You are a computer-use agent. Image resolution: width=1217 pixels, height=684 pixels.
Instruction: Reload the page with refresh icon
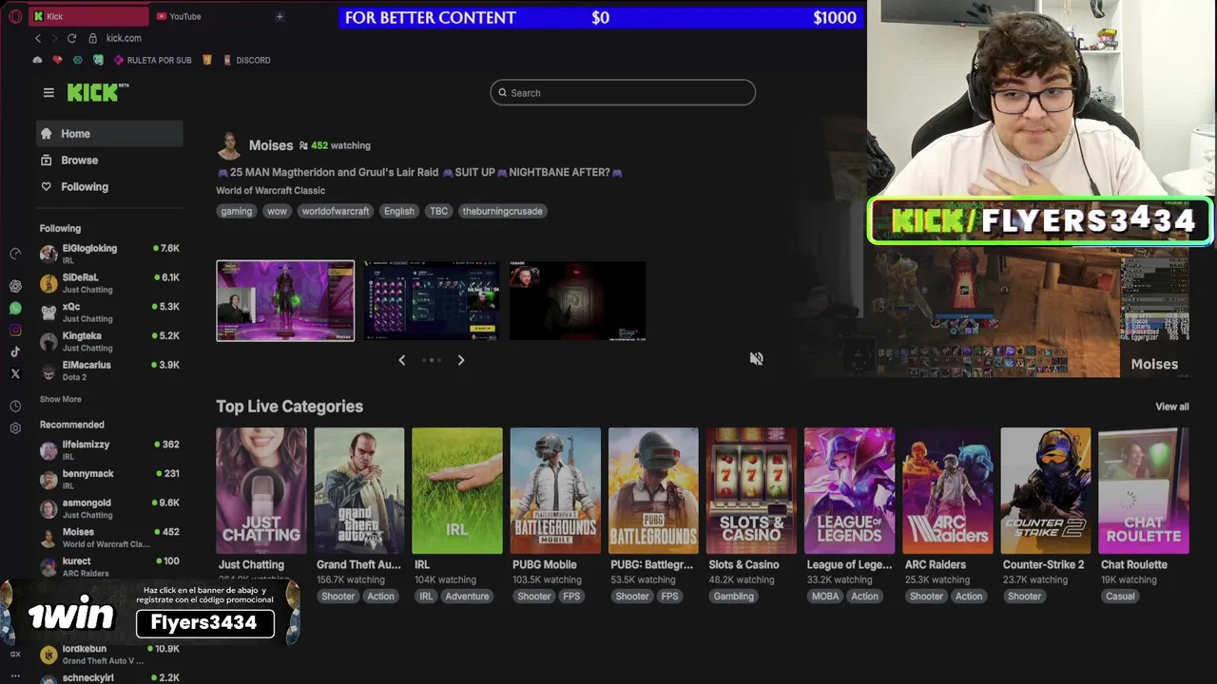[71, 38]
